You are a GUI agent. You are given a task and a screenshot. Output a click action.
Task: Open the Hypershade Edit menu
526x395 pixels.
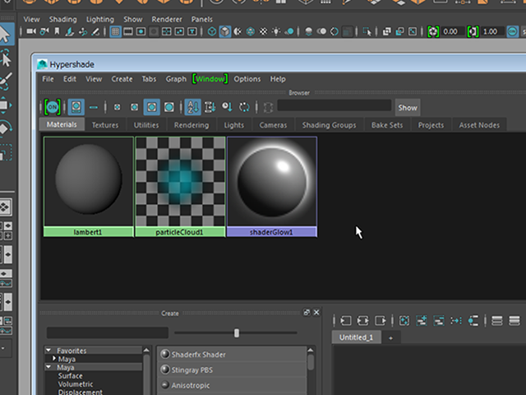click(70, 79)
